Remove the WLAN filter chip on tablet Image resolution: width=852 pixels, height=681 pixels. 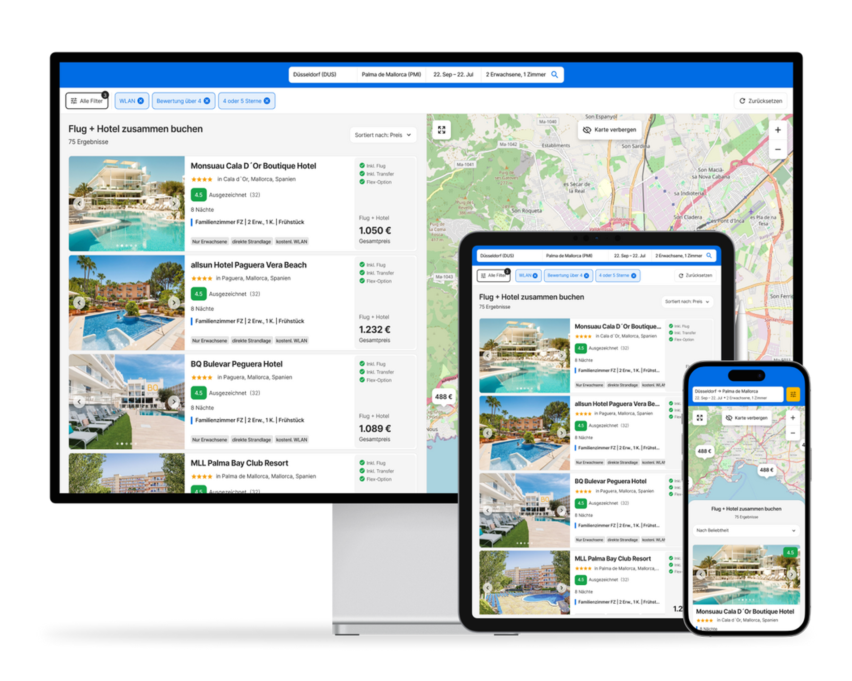(x=535, y=276)
